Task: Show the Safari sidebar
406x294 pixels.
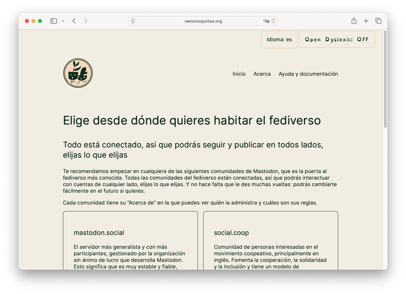Action: [x=53, y=21]
